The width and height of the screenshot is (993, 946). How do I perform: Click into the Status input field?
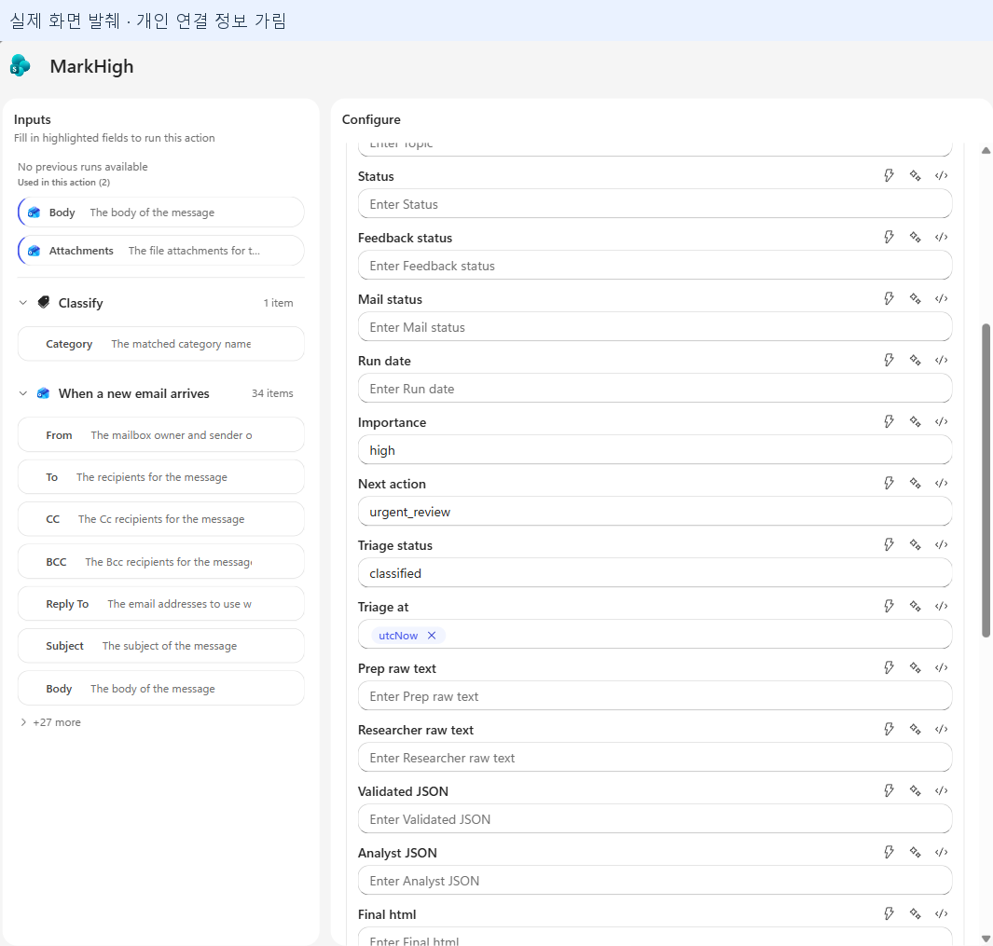tap(655, 204)
